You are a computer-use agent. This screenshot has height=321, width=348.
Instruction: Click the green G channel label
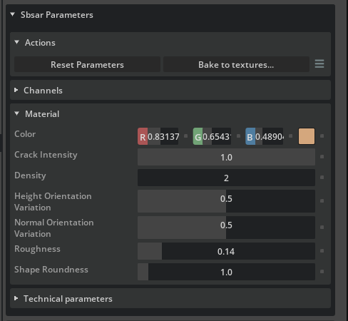198,136
